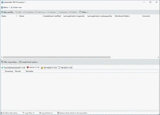This screenshot has width=160, height=115.
Task: Click the Log Entries: 0 status entry
Action: (x=46, y=113)
